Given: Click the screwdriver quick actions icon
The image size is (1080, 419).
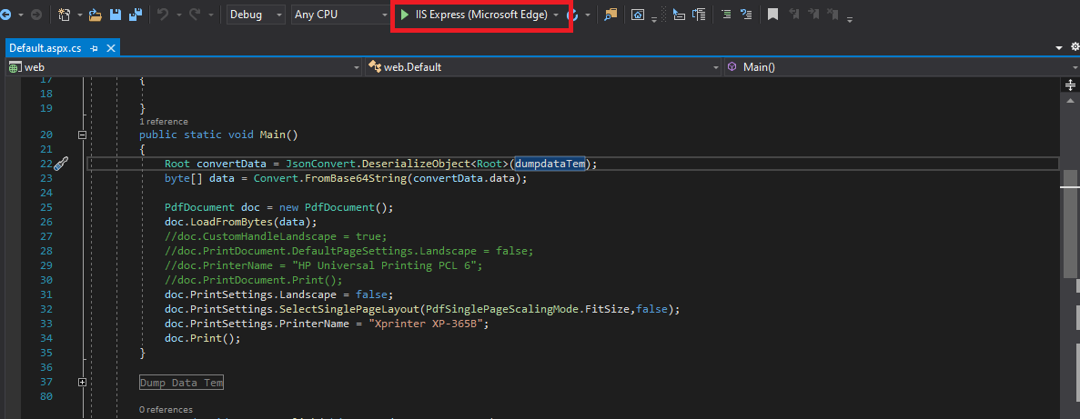Looking at the screenshot, I should tap(61, 163).
